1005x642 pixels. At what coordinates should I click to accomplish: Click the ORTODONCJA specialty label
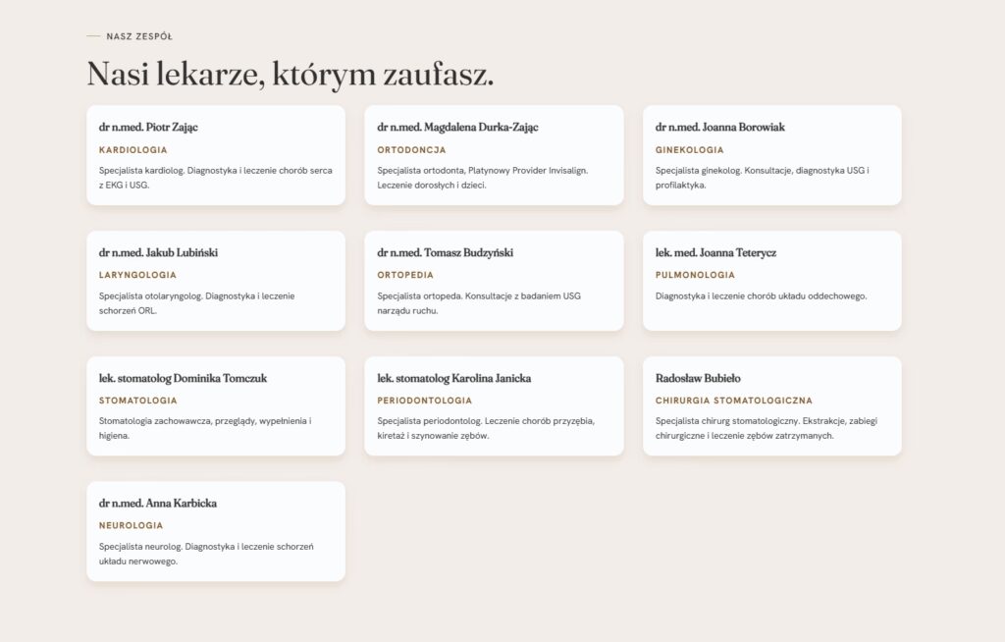tap(411, 150)
